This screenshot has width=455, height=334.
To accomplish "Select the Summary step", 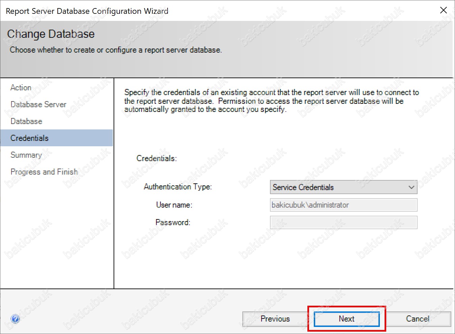I will coord(26,155).
